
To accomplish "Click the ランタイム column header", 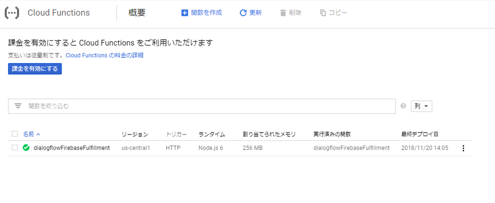I will tap(212, 135).
